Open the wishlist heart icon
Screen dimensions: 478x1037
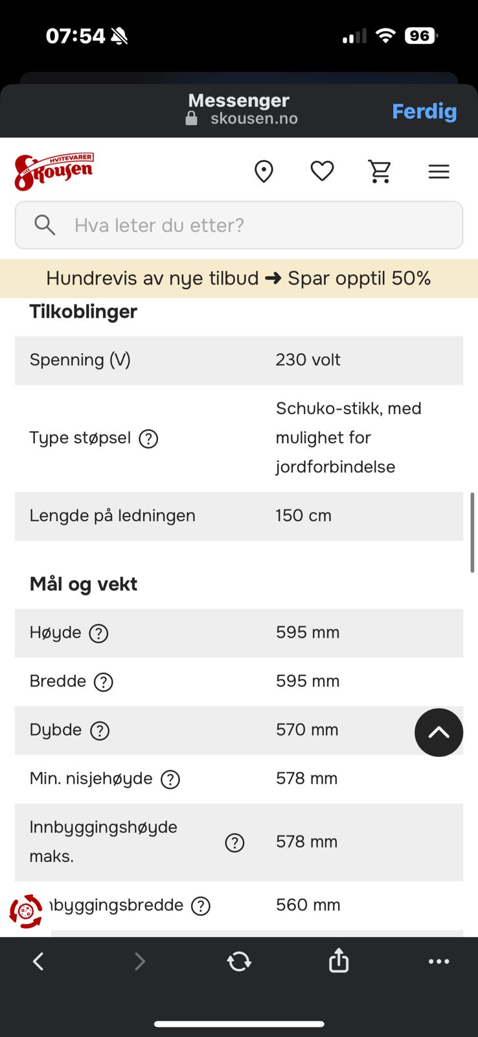coord(322,171)
